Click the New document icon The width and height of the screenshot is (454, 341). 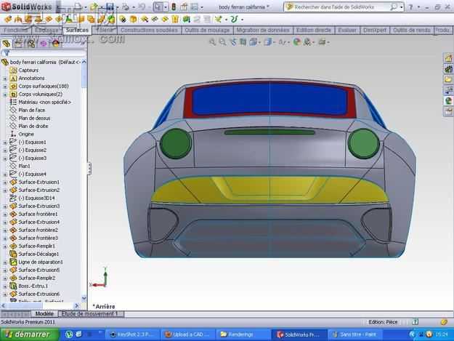78,7
